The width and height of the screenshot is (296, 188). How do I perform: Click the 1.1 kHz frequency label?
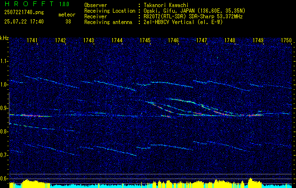click(x=4, y=61)
